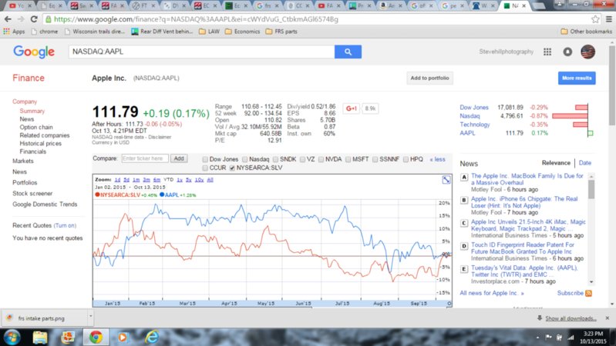Click news marker C icon
The image size is (616, 346).
464,223
